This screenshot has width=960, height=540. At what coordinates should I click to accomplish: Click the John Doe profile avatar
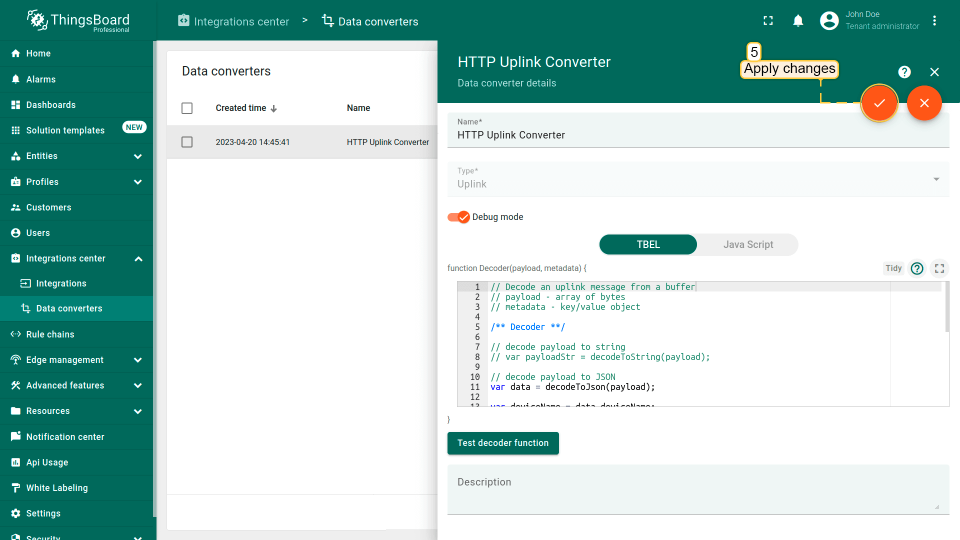(829, 21)
